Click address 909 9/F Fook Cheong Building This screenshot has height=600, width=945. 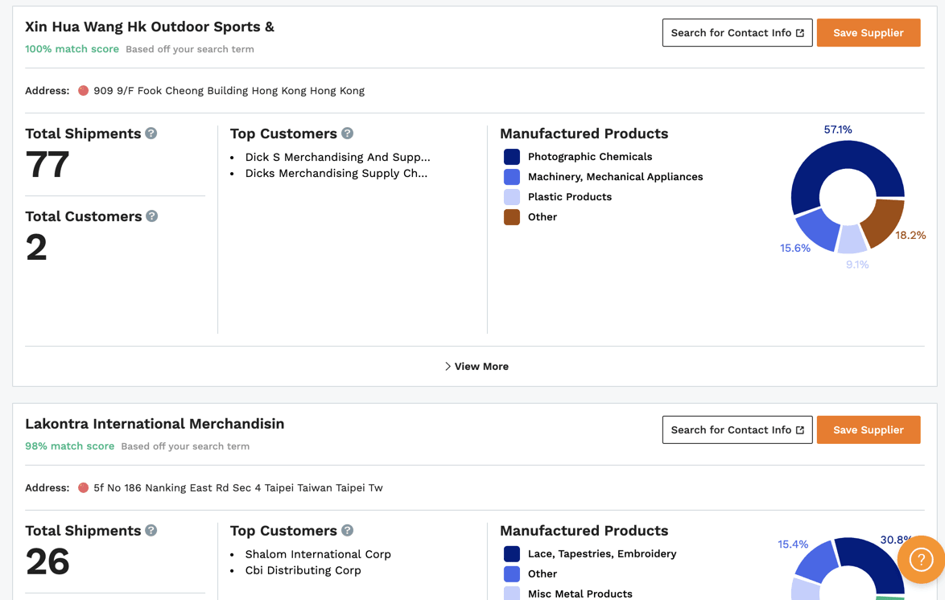click(229, 90)
